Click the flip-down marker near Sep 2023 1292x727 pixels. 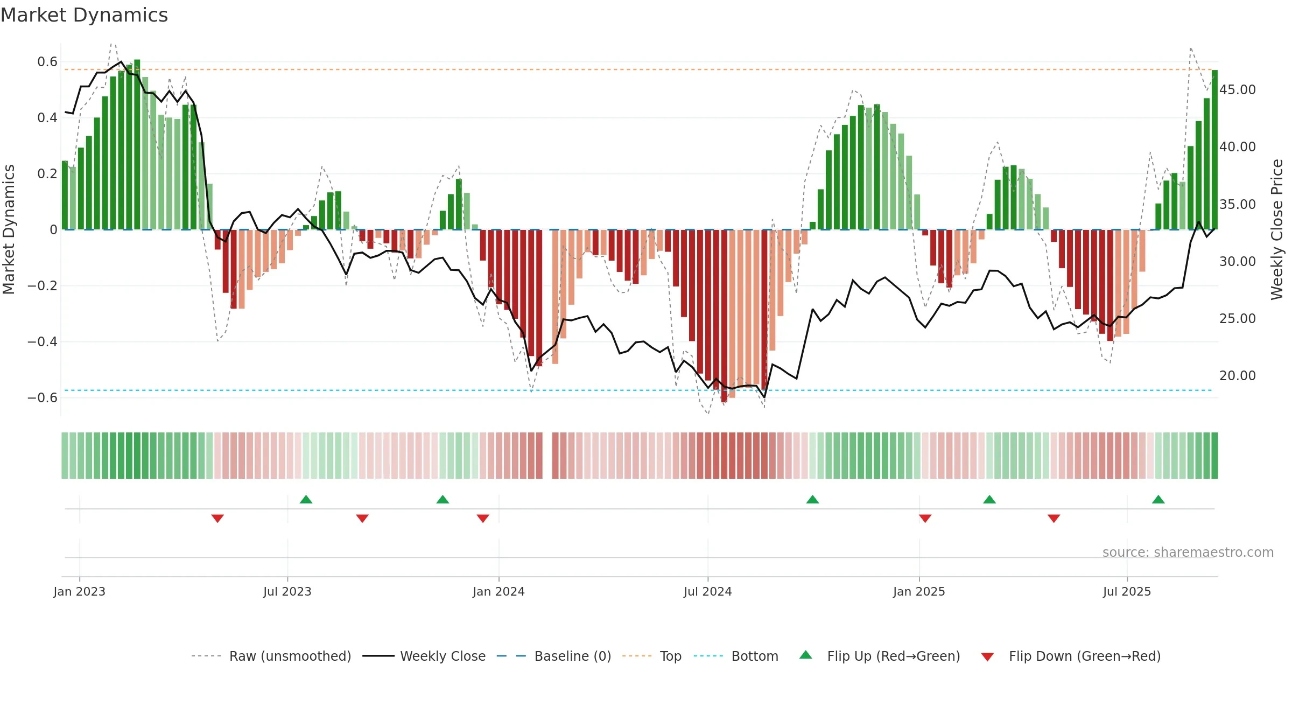pos(362,518)
